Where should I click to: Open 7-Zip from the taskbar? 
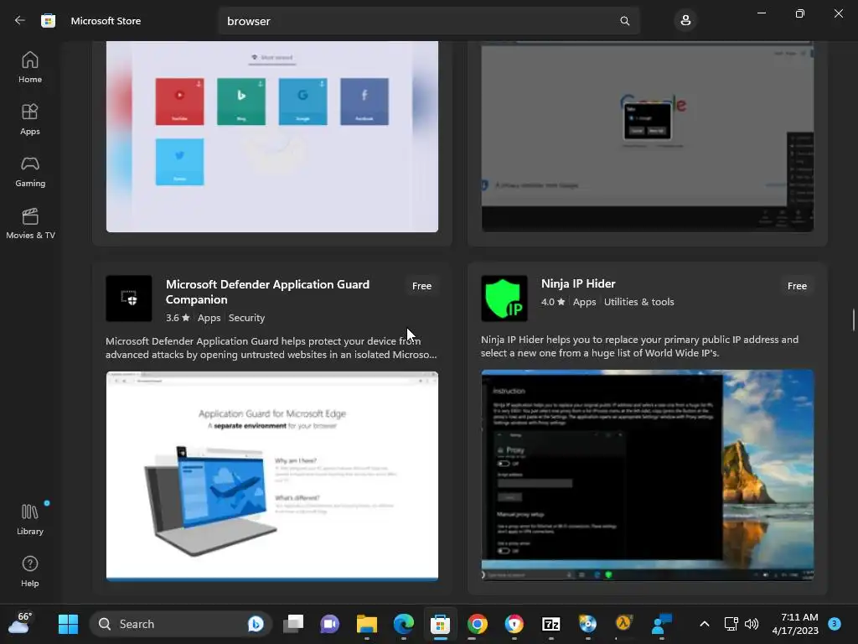pyautogui.click(x=551, y=624)
